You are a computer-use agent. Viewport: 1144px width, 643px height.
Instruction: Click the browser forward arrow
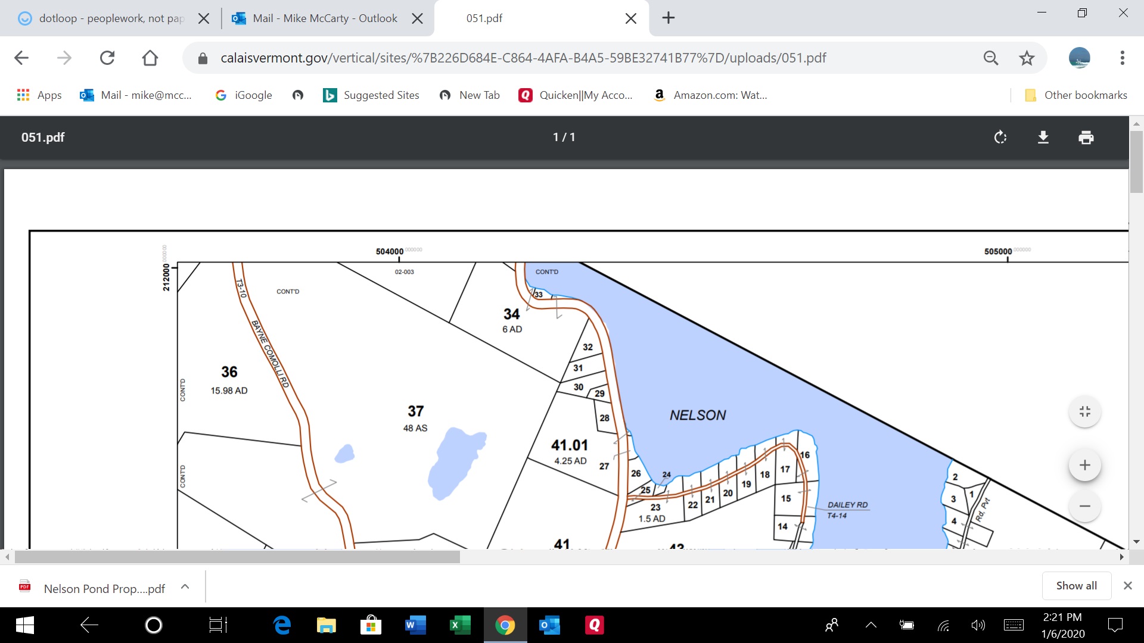[x=64, y=58]
